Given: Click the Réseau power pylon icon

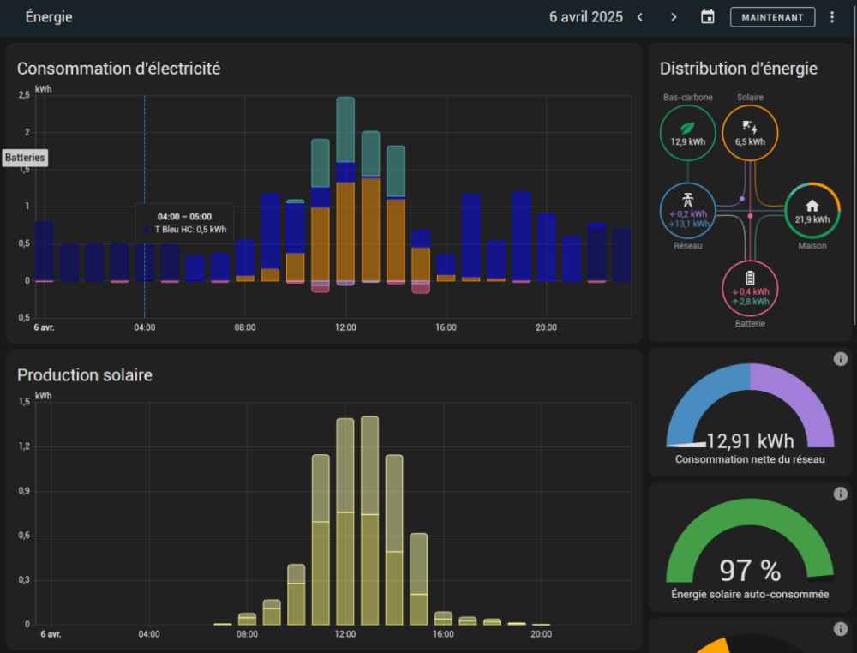Looking at the screenshot, I should [687, 199].
